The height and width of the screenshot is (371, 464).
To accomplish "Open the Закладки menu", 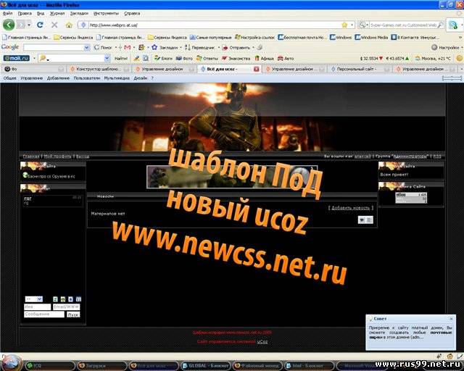I will pos(79,13).
